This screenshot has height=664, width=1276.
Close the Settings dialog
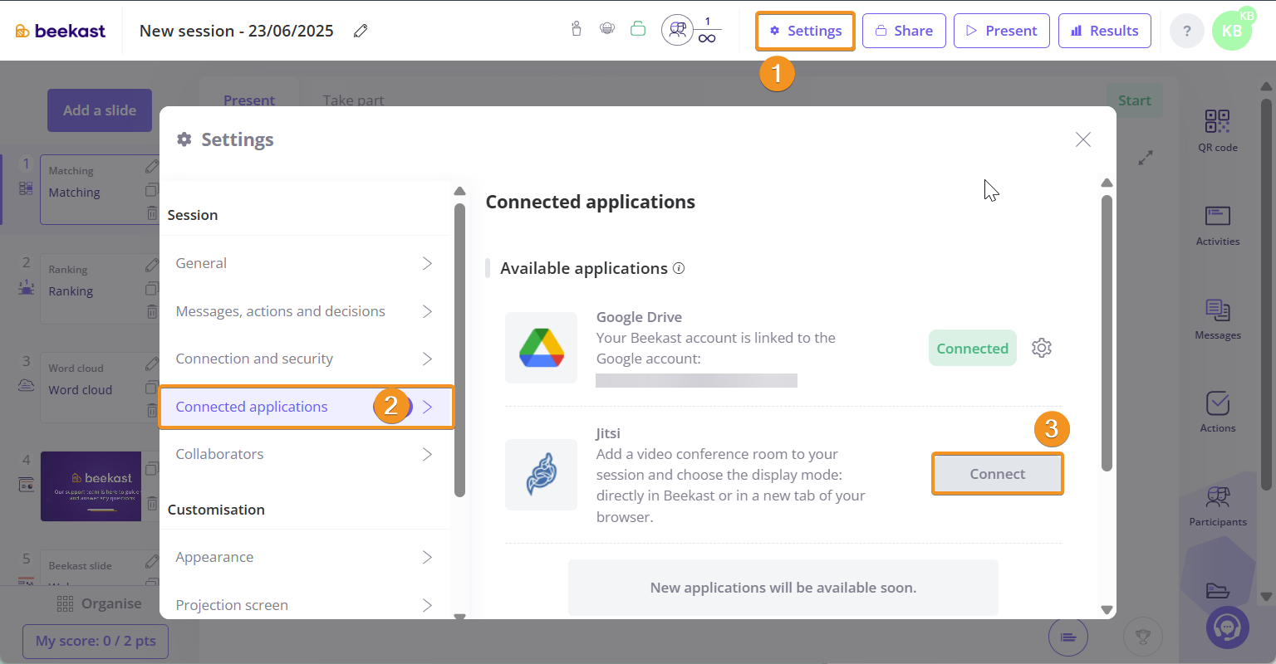click(x=1083, y=139)
